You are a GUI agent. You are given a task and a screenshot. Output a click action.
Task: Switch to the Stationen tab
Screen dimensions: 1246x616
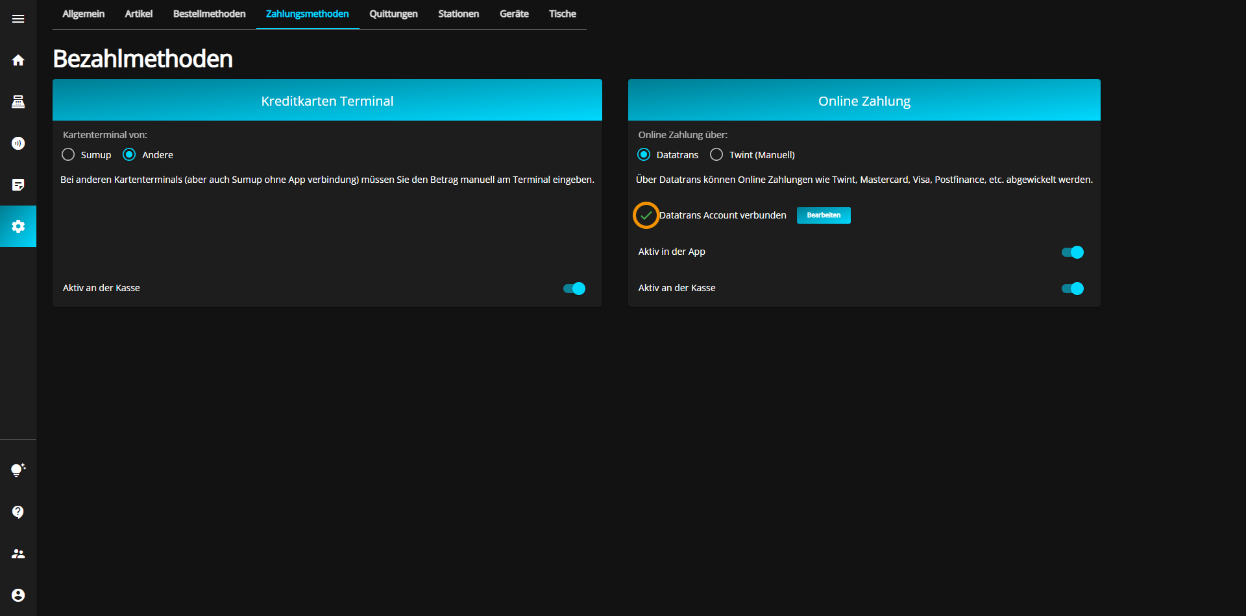459,14
